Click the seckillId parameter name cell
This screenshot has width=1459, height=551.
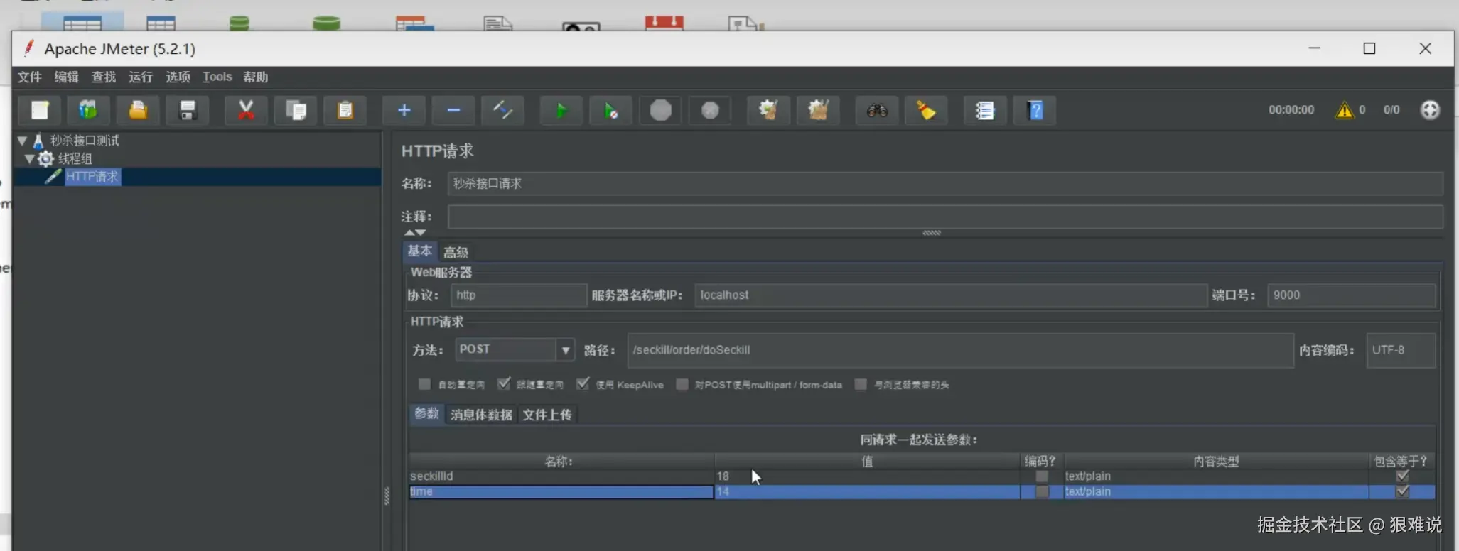pyautogui.click(x=561, y=476)
